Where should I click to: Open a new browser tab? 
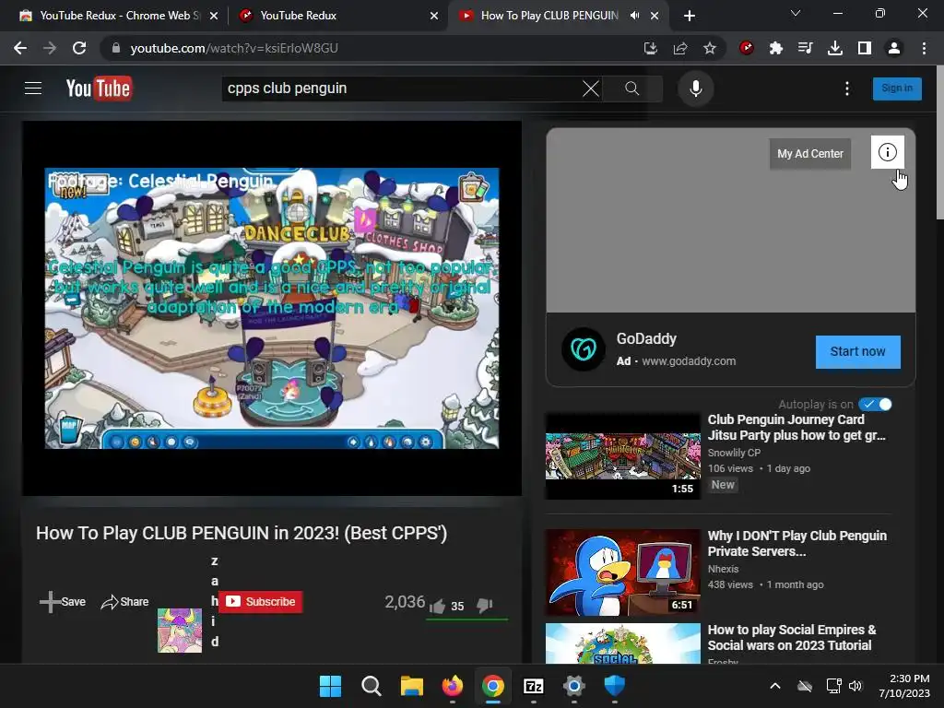click(x=690, y=16)
